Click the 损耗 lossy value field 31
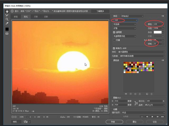 pos(158,44)
